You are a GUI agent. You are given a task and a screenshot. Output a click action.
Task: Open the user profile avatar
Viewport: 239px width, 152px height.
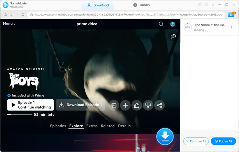[x=172, y=24]
